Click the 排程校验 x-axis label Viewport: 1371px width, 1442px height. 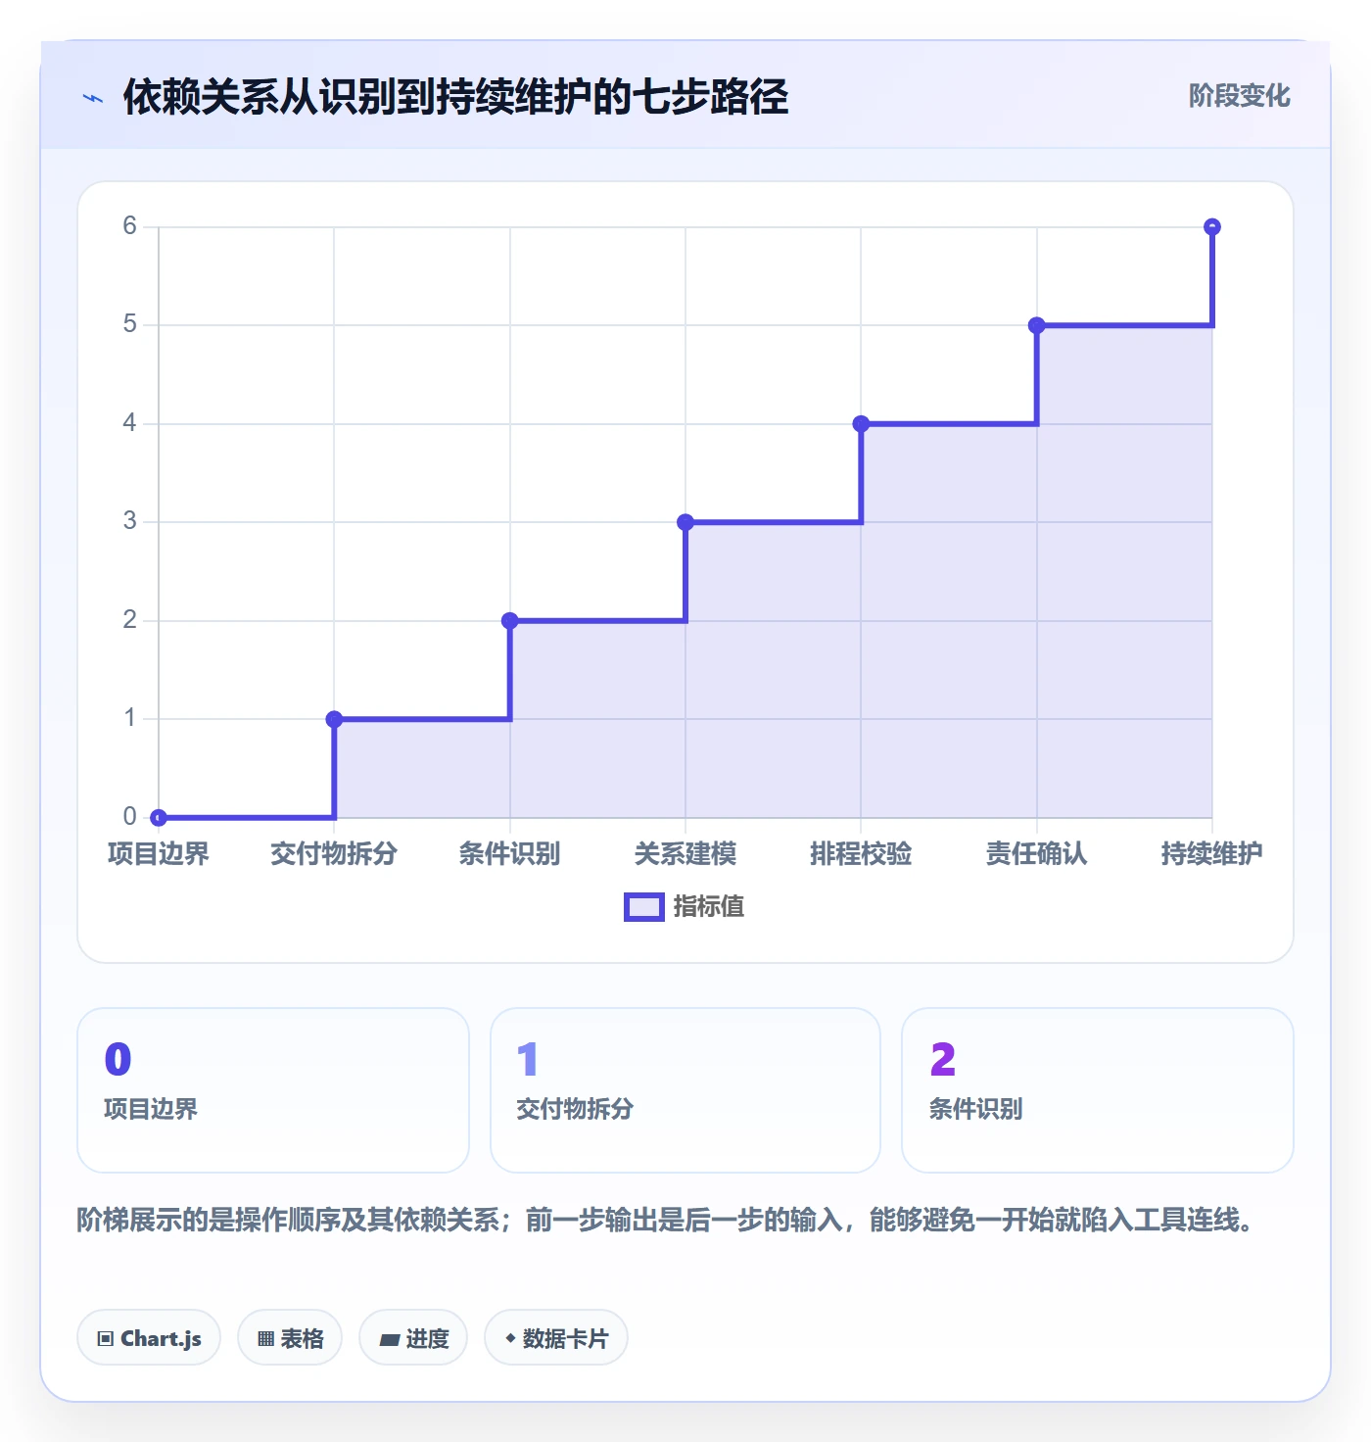pyautogui.click(x=861, y=853)
